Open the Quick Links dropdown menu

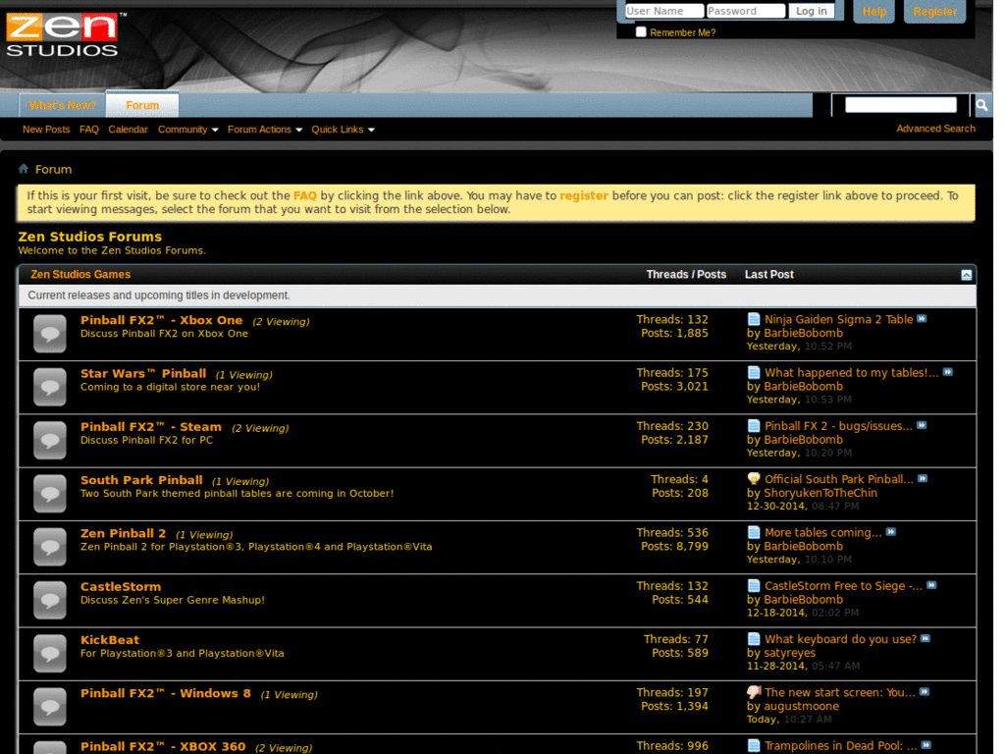[343, 130]
